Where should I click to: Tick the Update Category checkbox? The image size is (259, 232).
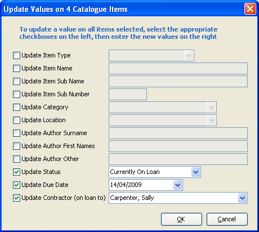pyautogui.click(x=16, y=108)
